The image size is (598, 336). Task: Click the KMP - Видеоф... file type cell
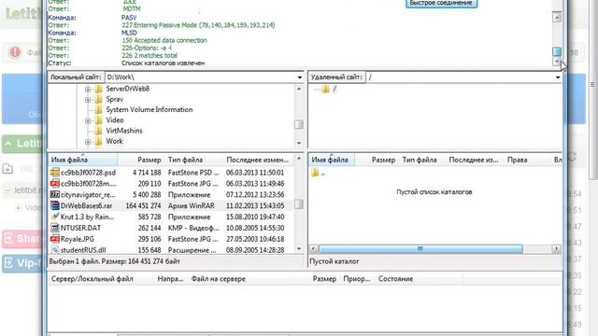click(x=193, y=228)
